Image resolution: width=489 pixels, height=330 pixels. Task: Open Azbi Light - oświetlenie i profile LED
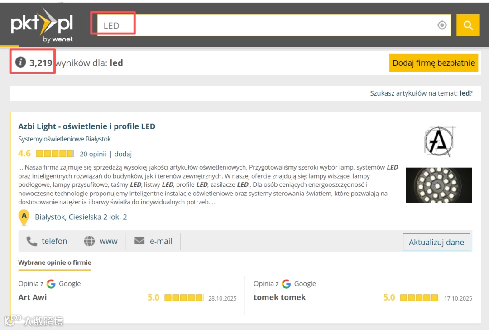(x=86, y=126)
